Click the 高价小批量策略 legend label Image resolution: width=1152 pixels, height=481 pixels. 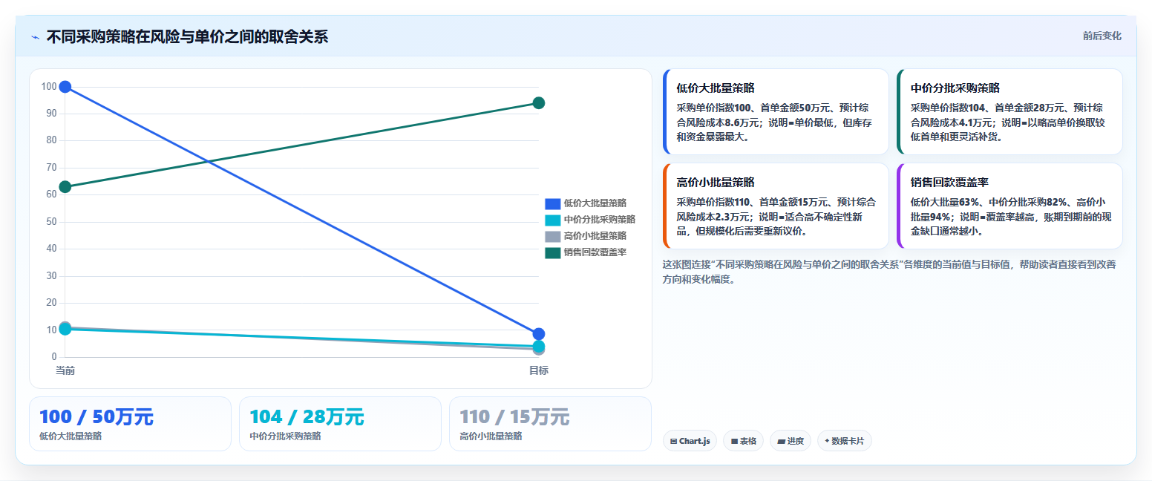[x=595, y=236]
